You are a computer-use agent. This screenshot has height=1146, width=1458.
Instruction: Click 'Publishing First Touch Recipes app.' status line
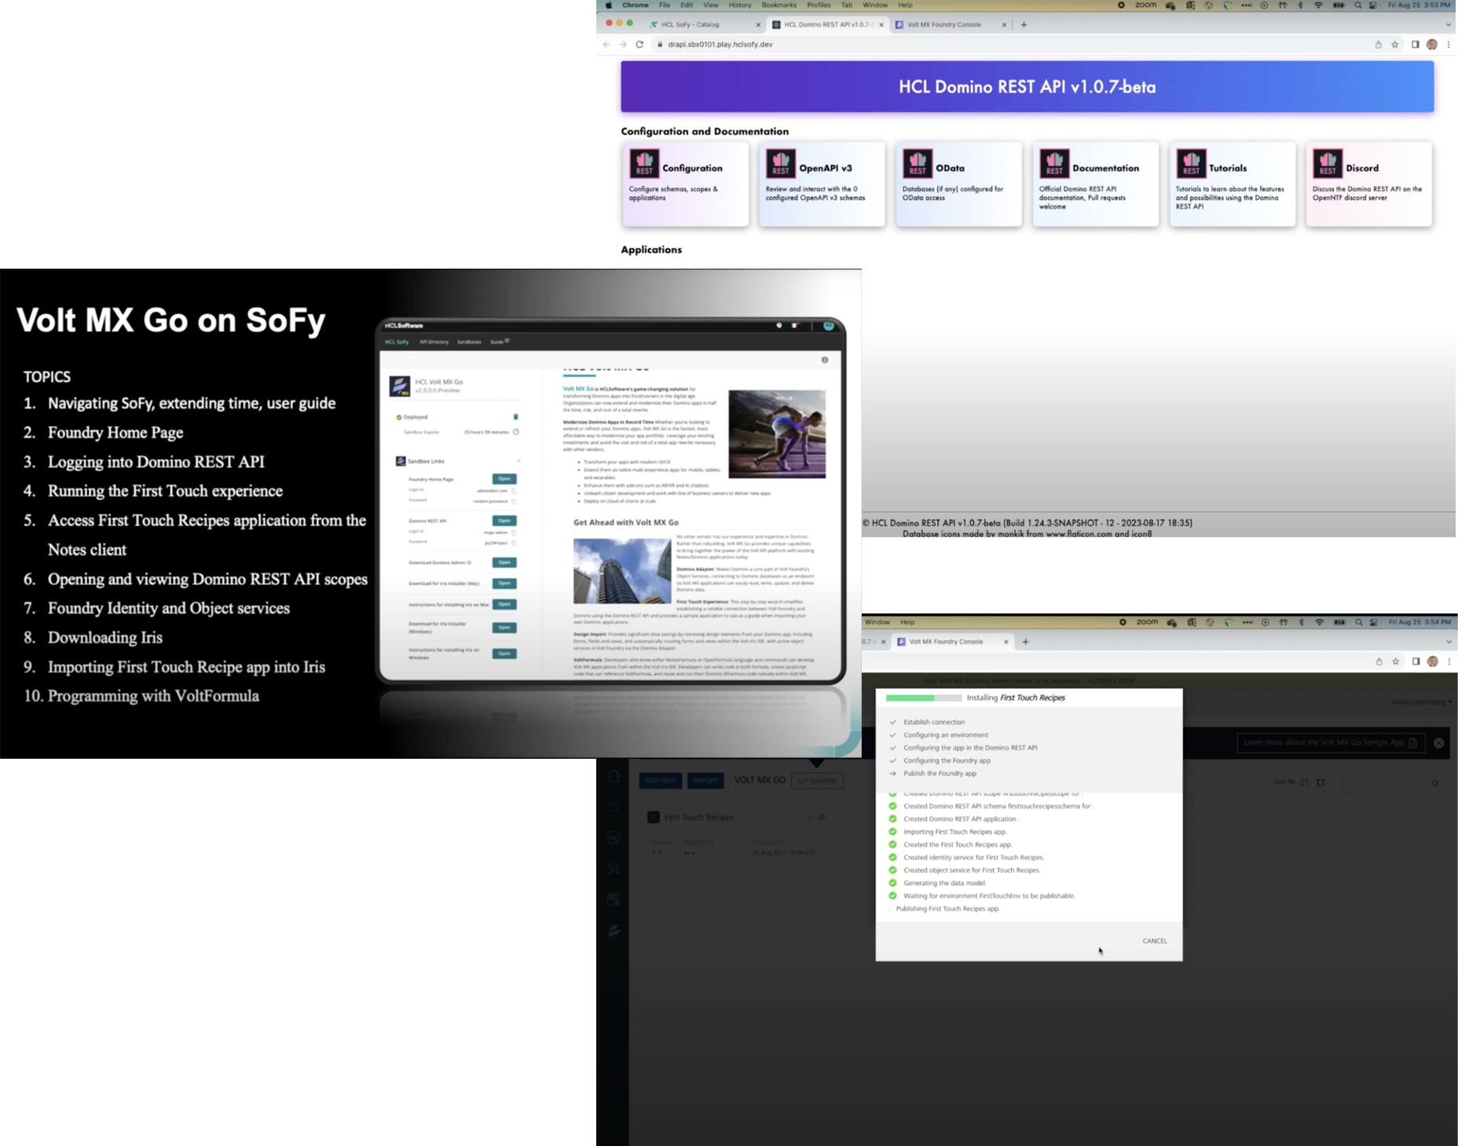(947, 909)
